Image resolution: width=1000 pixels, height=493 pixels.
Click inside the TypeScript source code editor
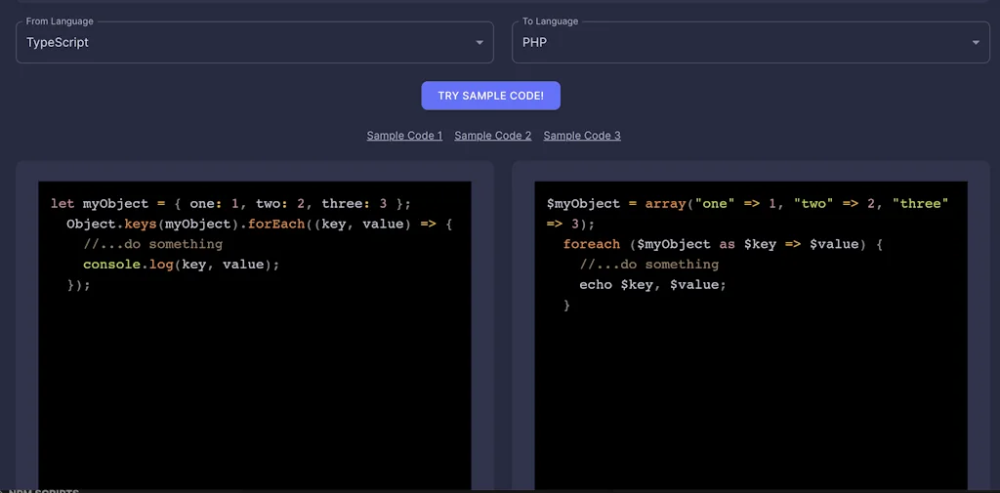coord(255,335)
